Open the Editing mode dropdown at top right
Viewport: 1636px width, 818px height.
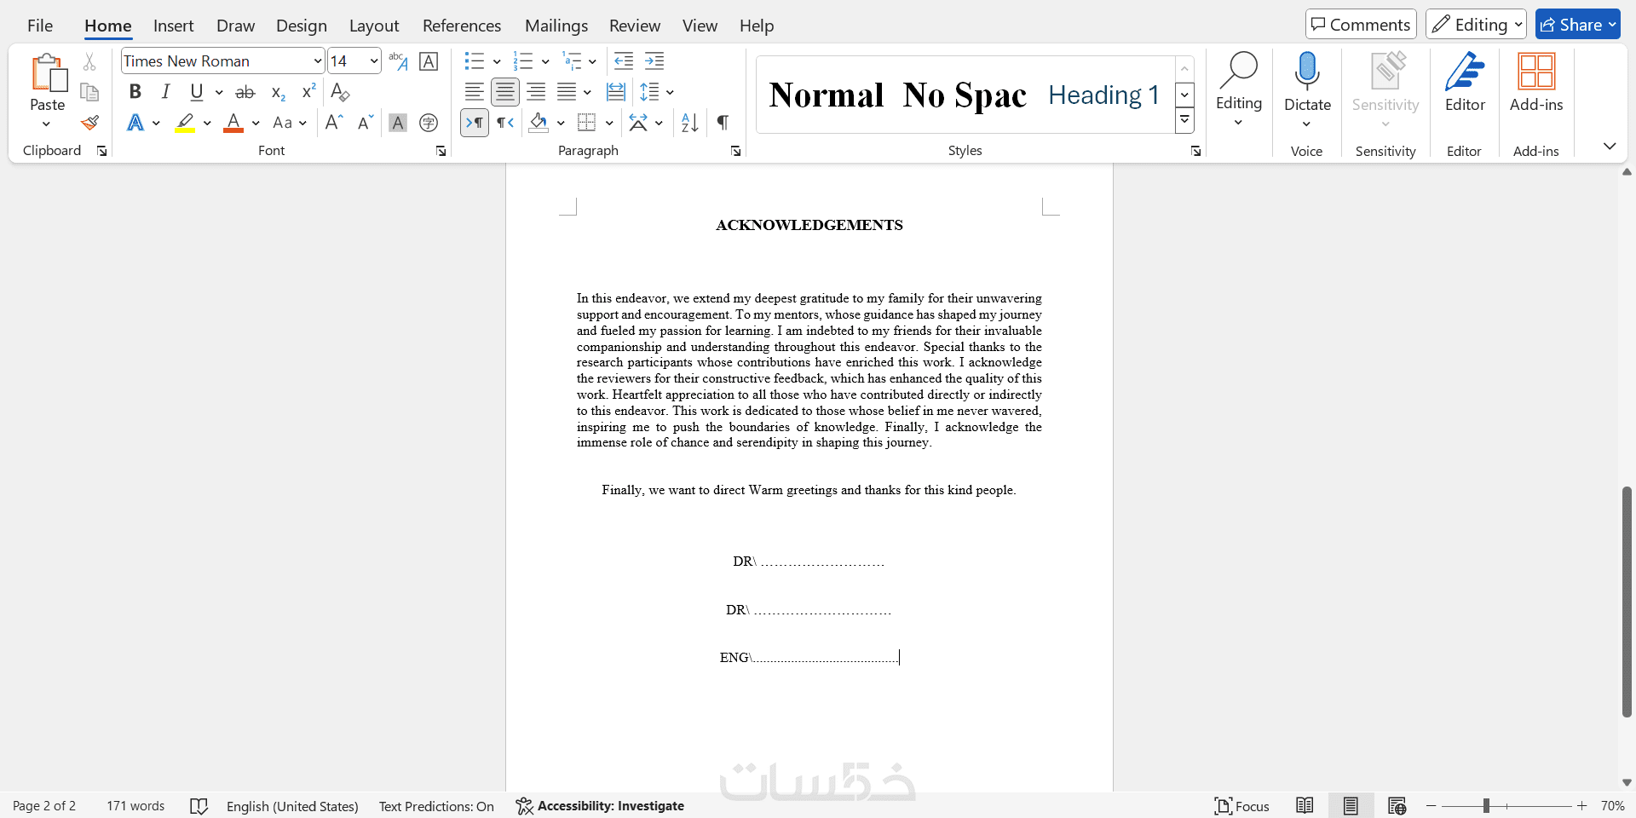point(1477,25)
